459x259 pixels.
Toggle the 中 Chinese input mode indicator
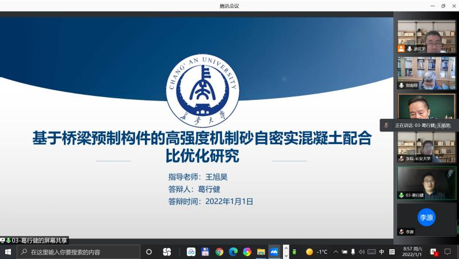pyautogui.click(x=382, y=252)
